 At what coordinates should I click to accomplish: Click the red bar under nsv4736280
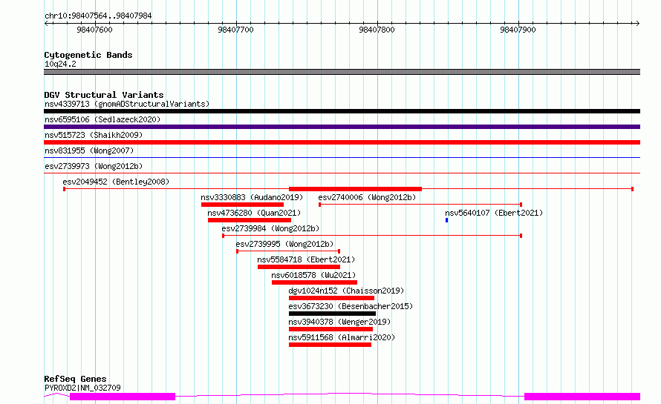pyautogui.click(x=250, y=220)
